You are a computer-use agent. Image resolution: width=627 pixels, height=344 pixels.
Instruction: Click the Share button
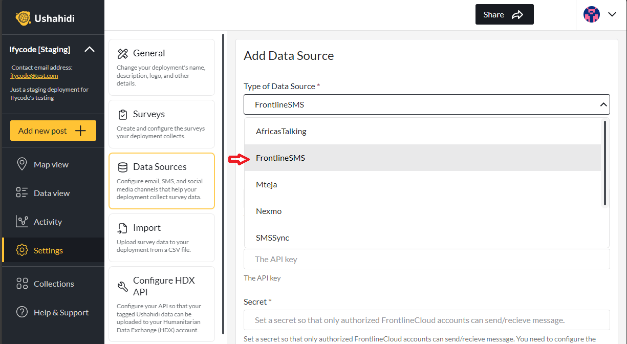504,14
